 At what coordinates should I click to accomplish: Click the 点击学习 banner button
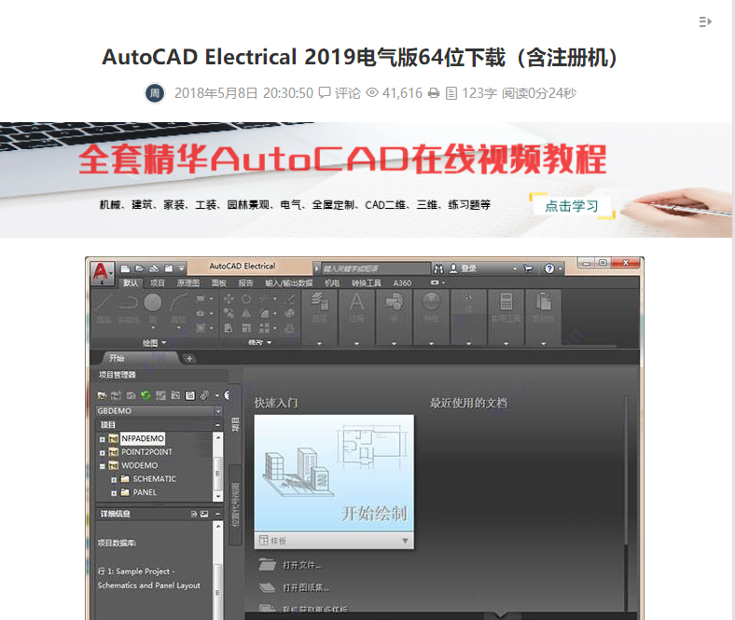tap(572, 206)
